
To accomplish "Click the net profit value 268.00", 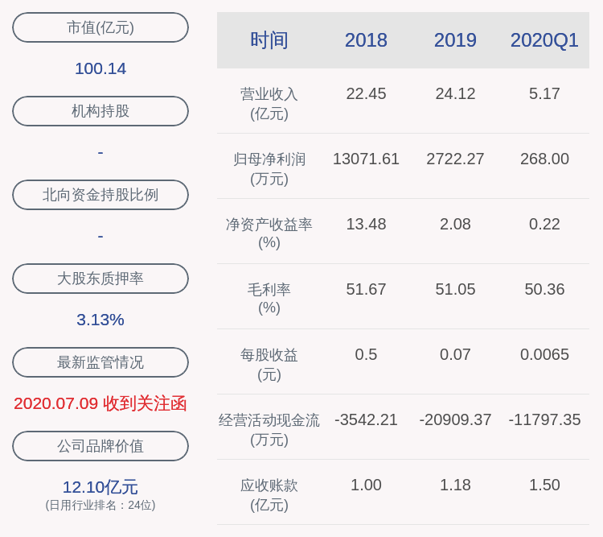I will (x=544, y=159).
